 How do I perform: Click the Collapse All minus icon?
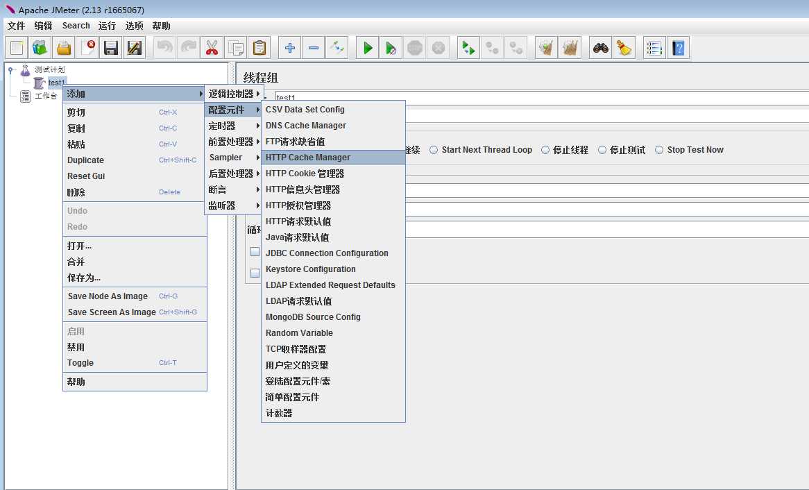[313, 48]
